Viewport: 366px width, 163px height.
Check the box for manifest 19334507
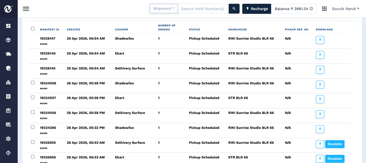tap(33, 97)
